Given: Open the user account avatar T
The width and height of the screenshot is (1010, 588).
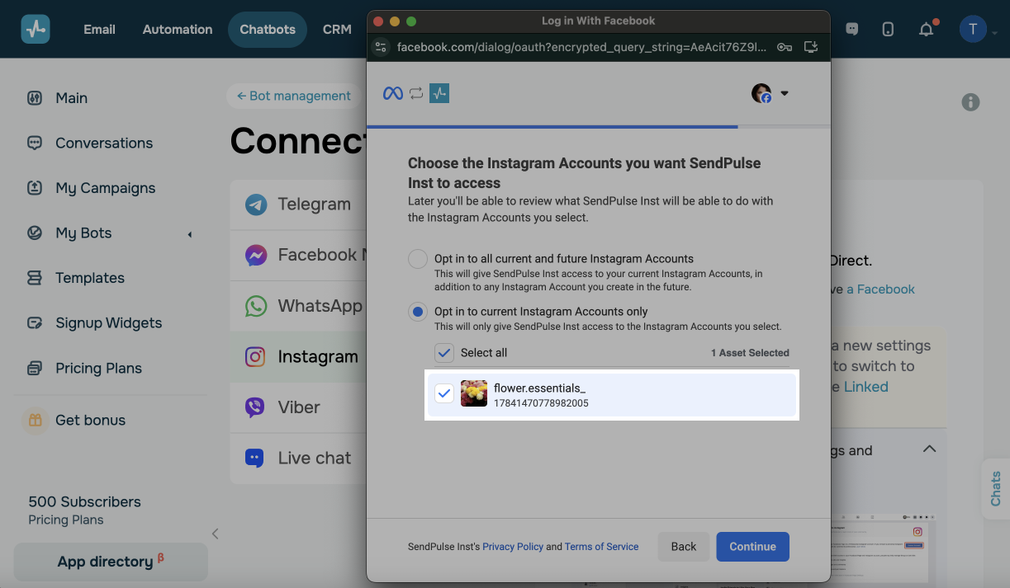Looking at the screenshot, I should (973, 29).
